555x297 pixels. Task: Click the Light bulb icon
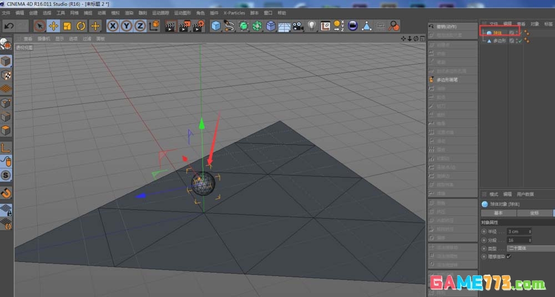point(311,26)
